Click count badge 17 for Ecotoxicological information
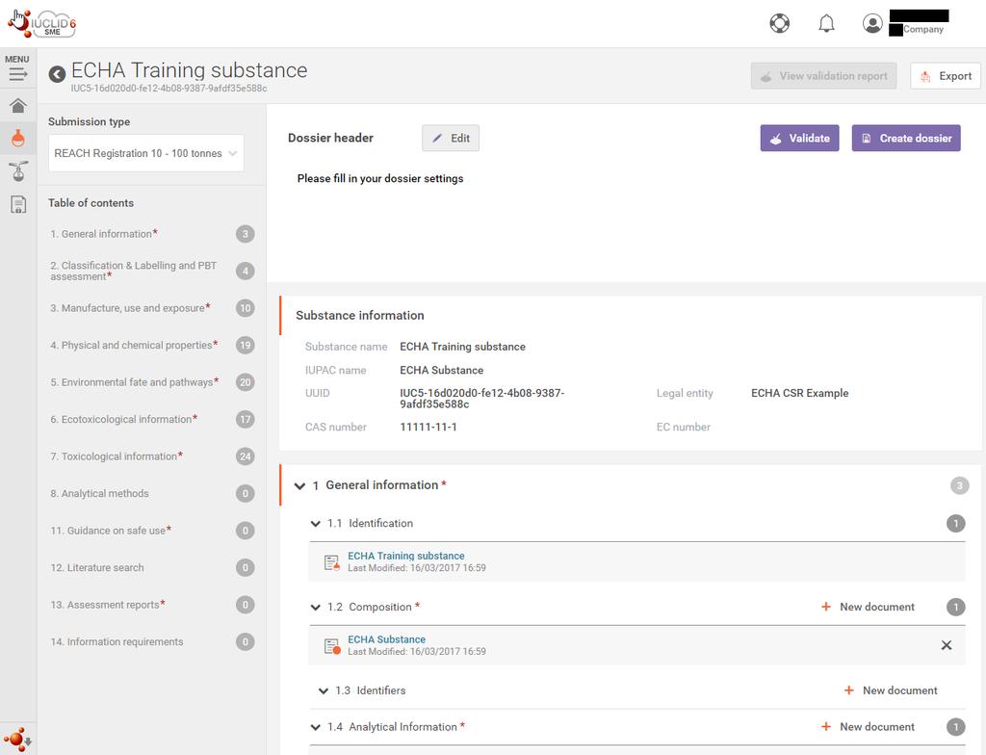This screenshot has height=755, width=986. pyautogui.click(x=246, y=419)
